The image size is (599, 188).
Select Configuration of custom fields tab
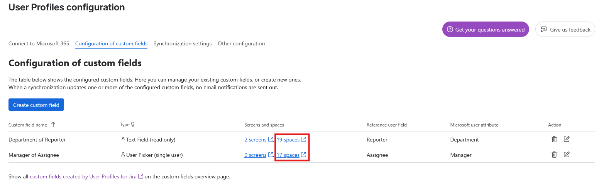point(111,43)
